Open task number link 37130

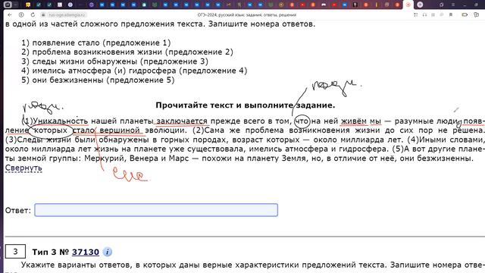[x=86, y=252]
